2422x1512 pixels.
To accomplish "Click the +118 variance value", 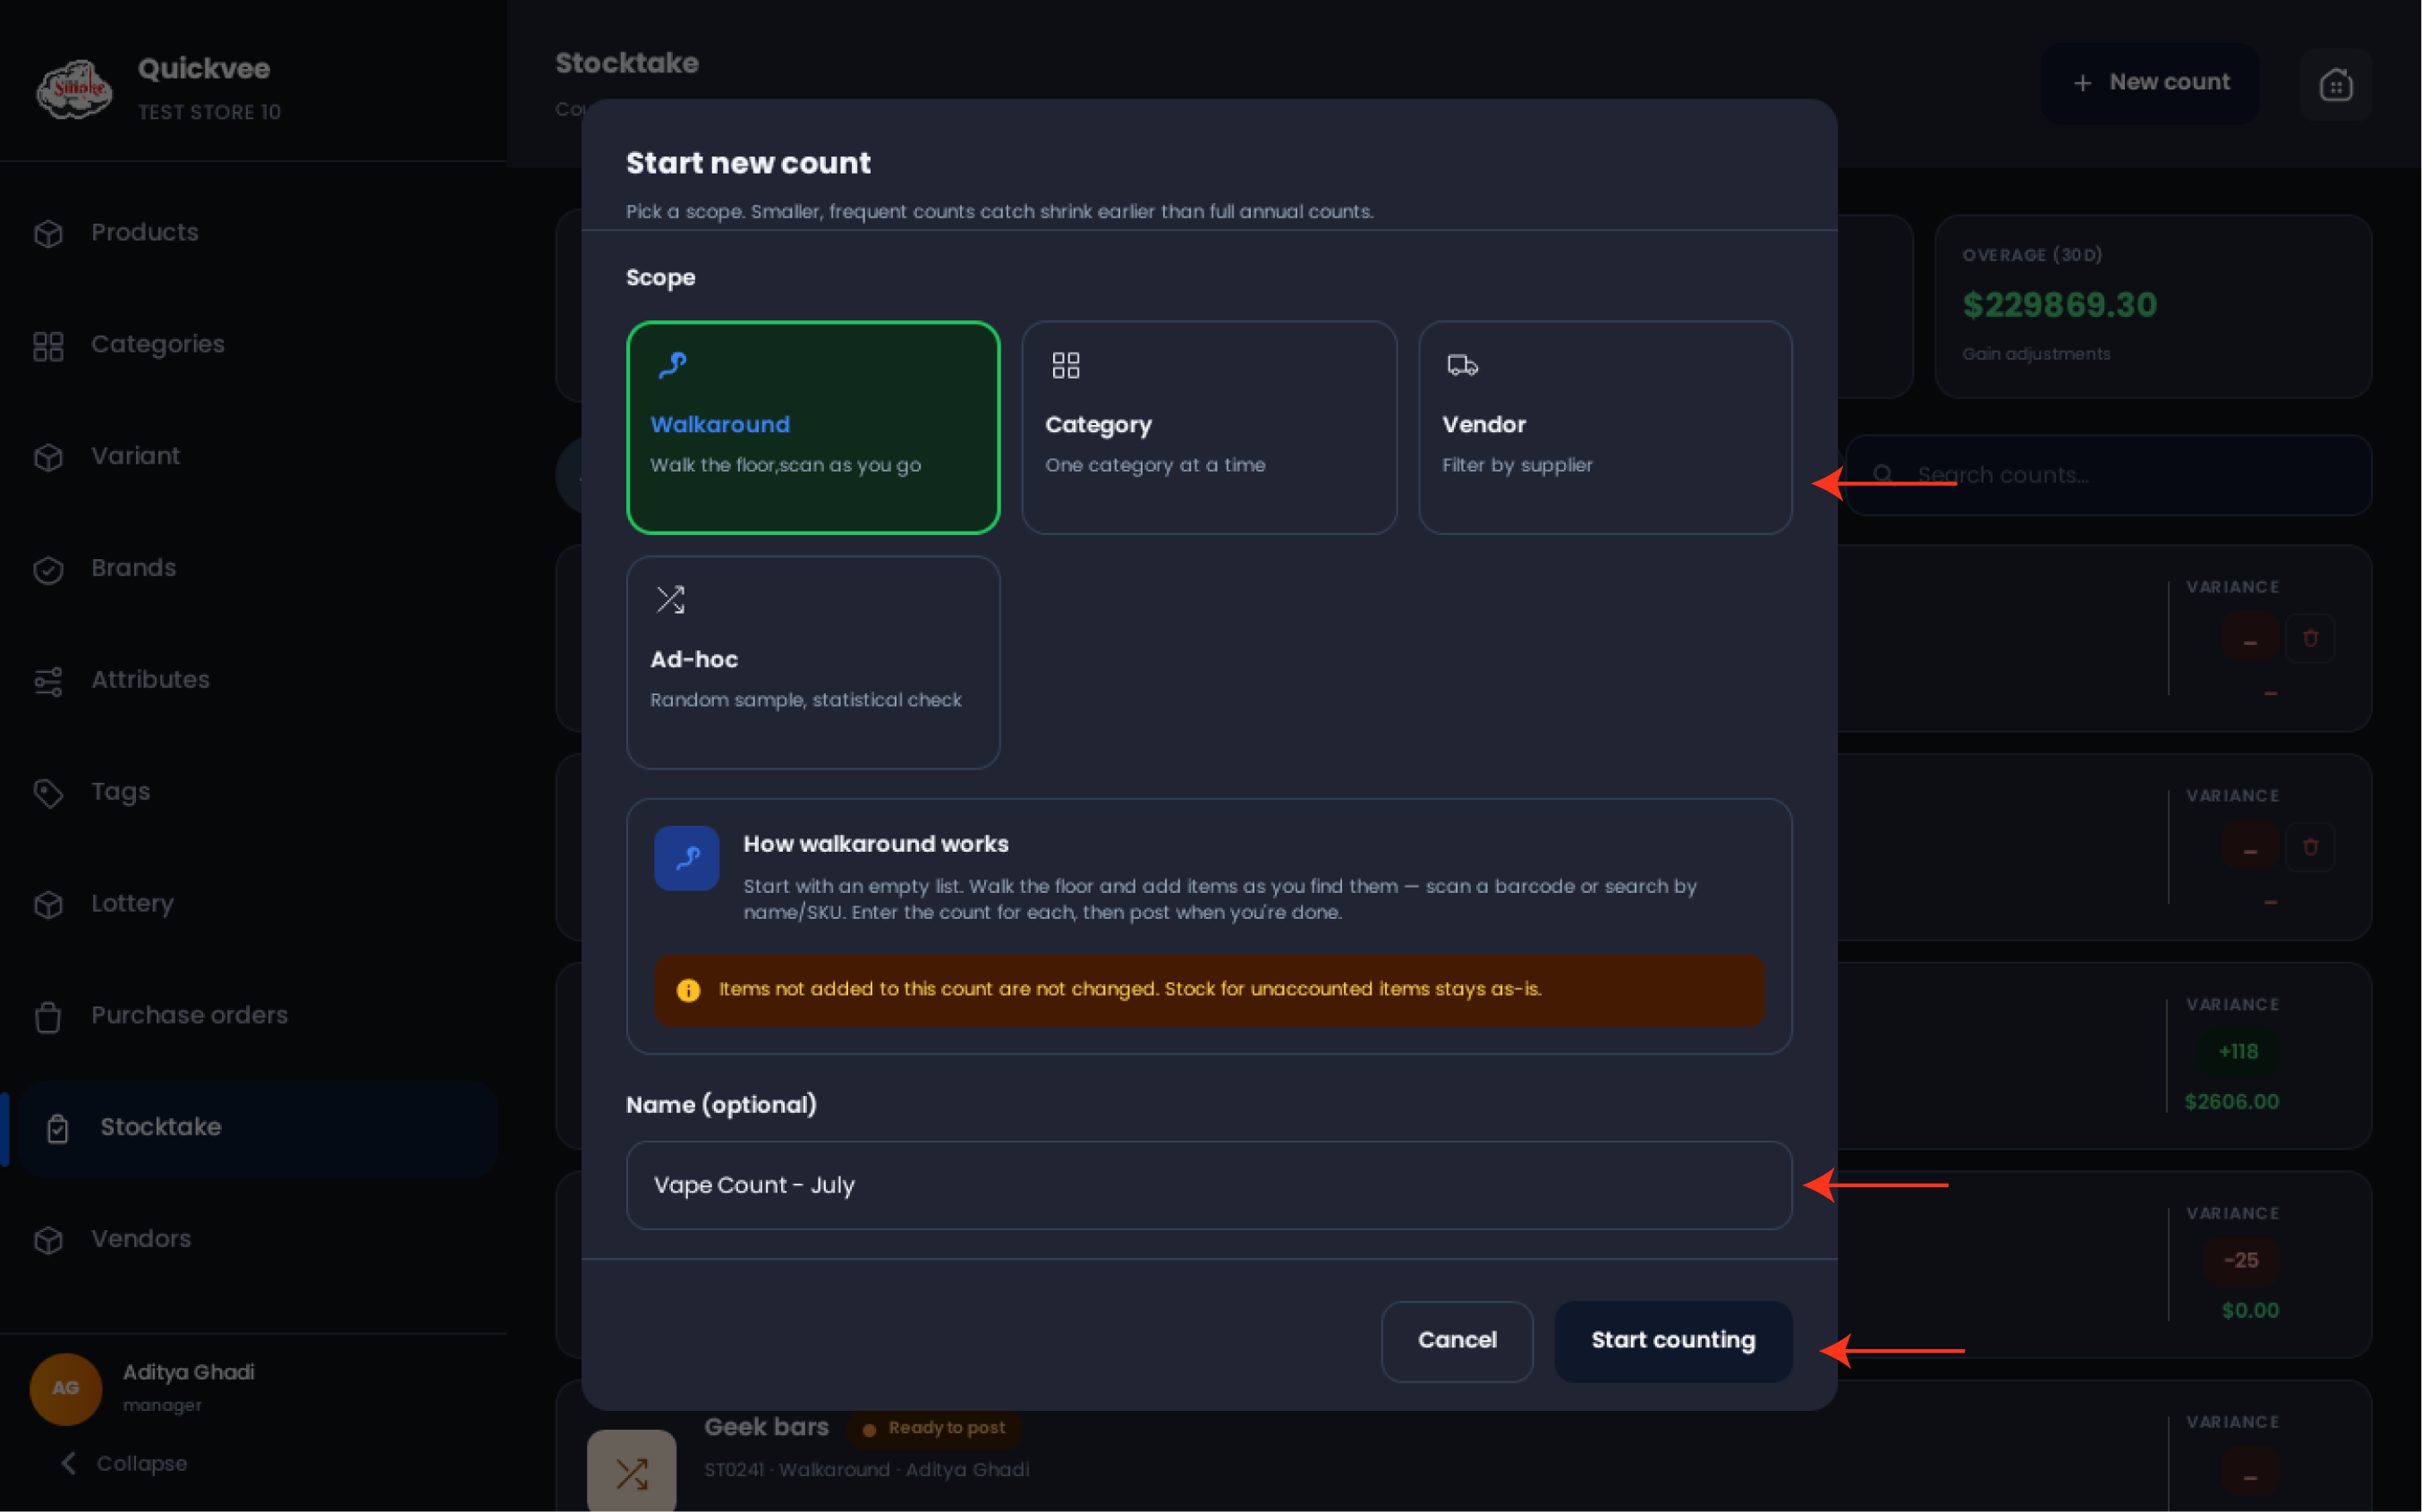I will (x=2238, y=1052).
